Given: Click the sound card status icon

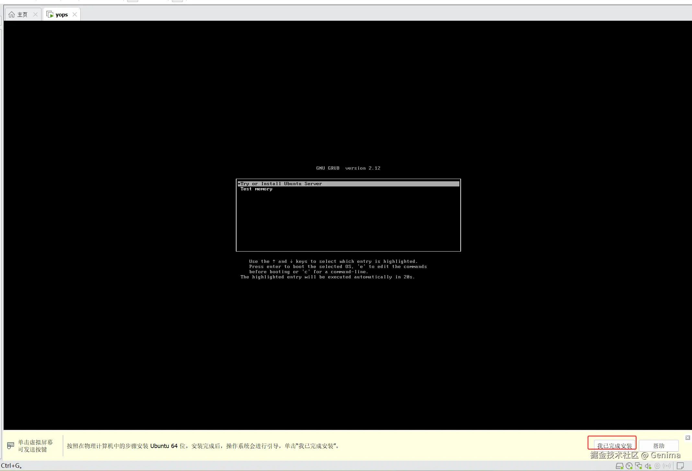Looking at the screenshot, I should (x=648, y=466).
